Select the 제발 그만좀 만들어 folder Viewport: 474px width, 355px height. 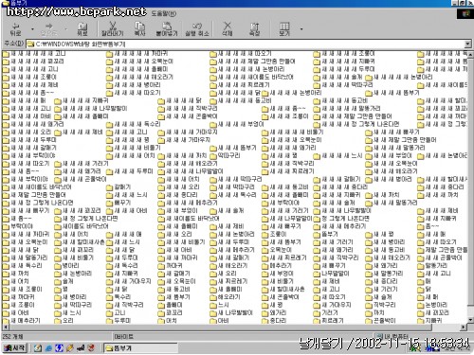[x=443, y=250]
